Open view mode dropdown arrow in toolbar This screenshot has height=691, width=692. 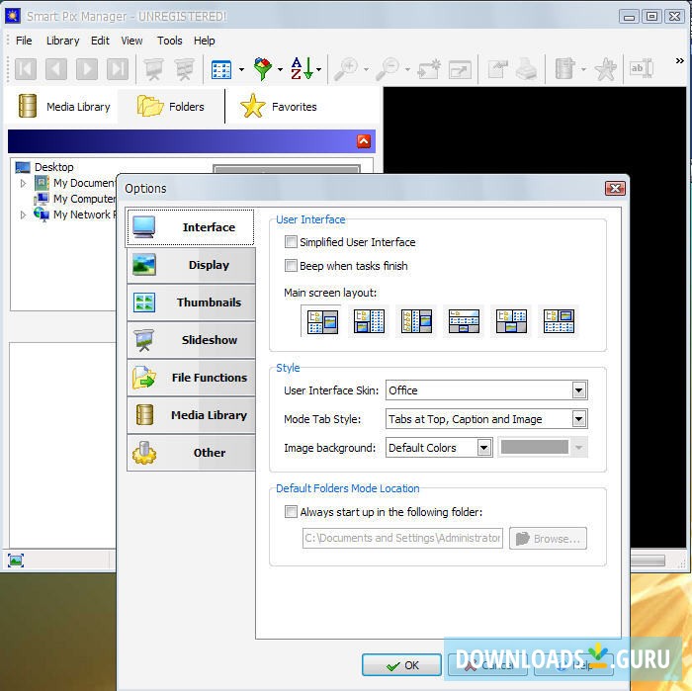point(241,70)
